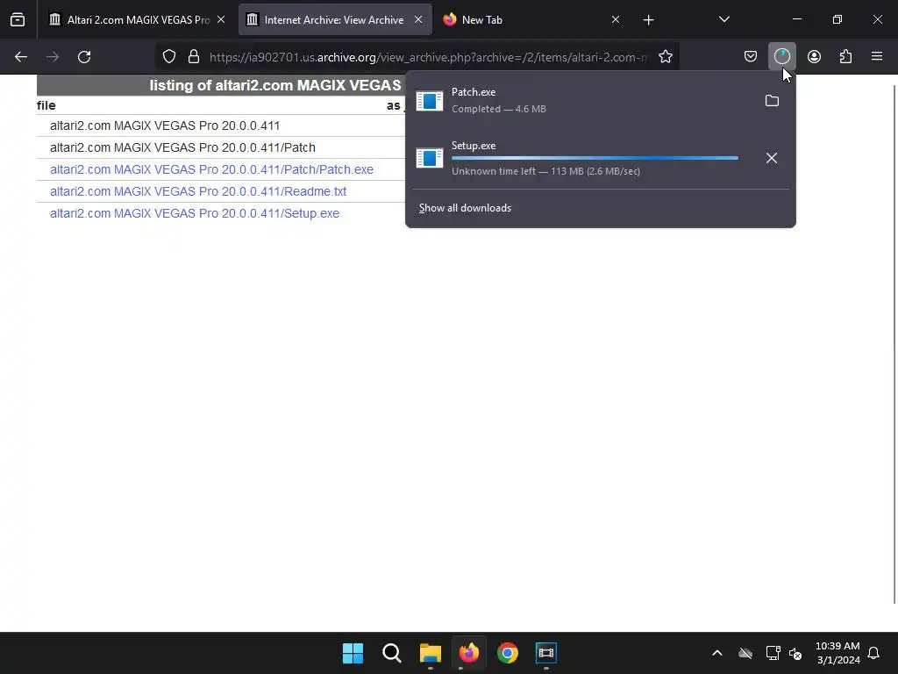Image resolution: width=898 pixels, height=674 pixels.
Task: Close the Internet Archive: View Archive tab
Action: click(418, 19)
